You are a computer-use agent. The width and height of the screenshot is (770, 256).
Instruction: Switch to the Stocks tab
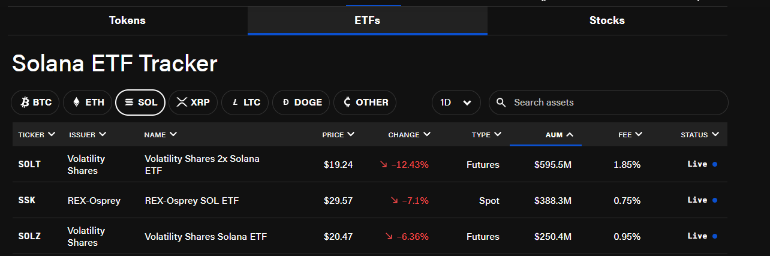(607, 20)
